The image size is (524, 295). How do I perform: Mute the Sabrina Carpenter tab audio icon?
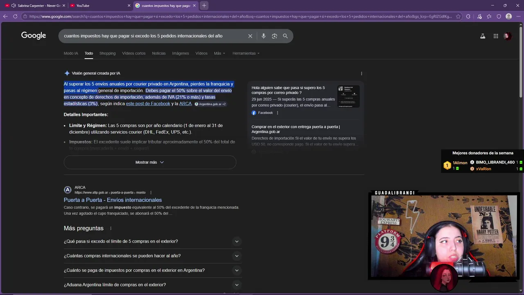(14, 5)
